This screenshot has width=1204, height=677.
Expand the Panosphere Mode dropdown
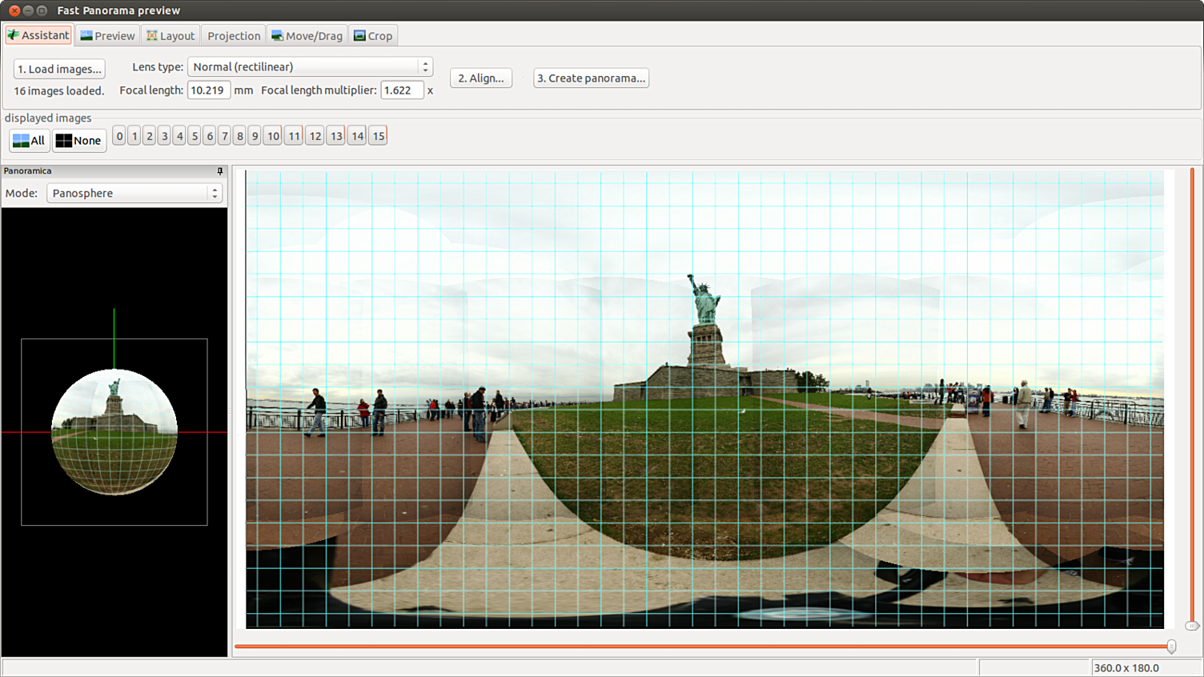[x=134, y=194]
